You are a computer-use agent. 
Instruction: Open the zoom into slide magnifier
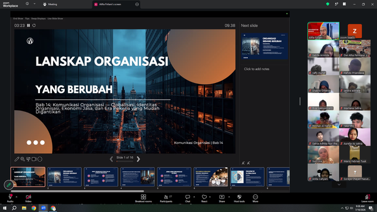[22, 159]
